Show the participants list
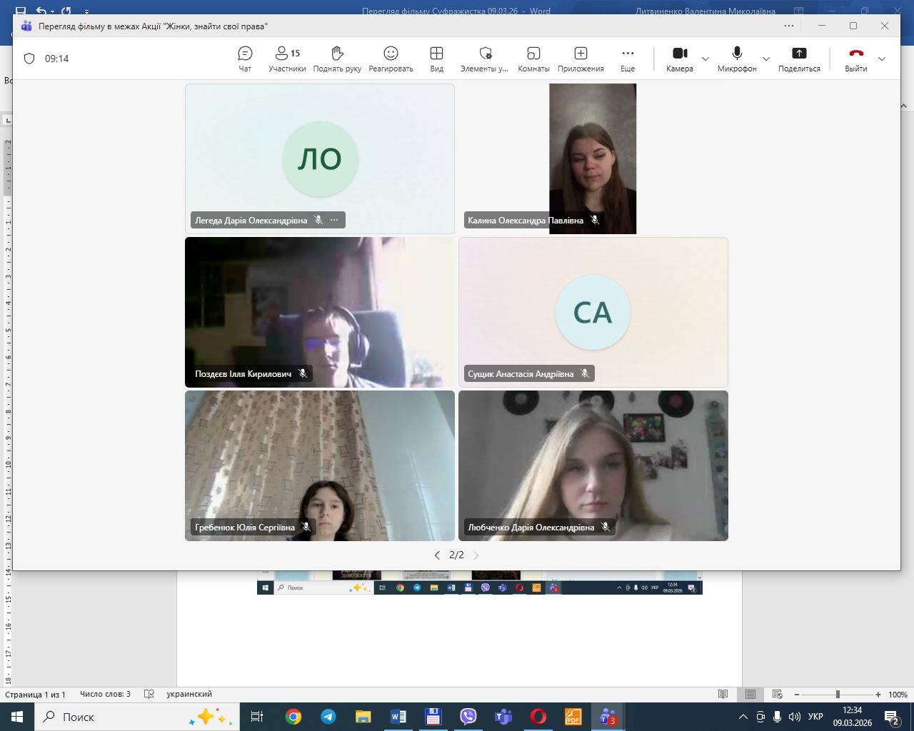 pos(287,59)
